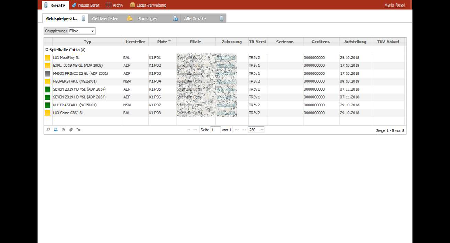Screen dimensions: 450x243
Task: Click the blue print icon below the table
Action: (x=56, y=130)
